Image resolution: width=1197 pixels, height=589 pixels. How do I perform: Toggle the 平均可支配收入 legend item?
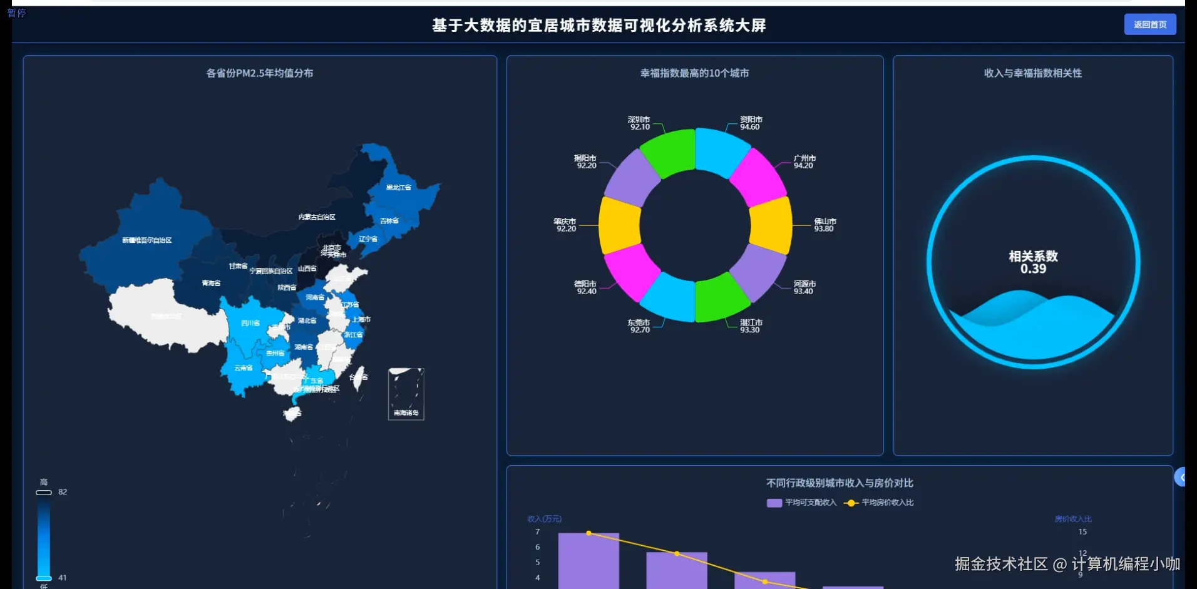click(801, 503)
